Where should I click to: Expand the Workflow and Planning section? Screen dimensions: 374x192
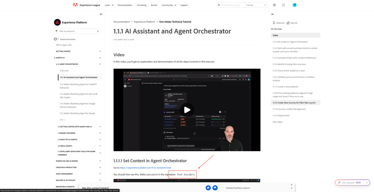[100, 161]
